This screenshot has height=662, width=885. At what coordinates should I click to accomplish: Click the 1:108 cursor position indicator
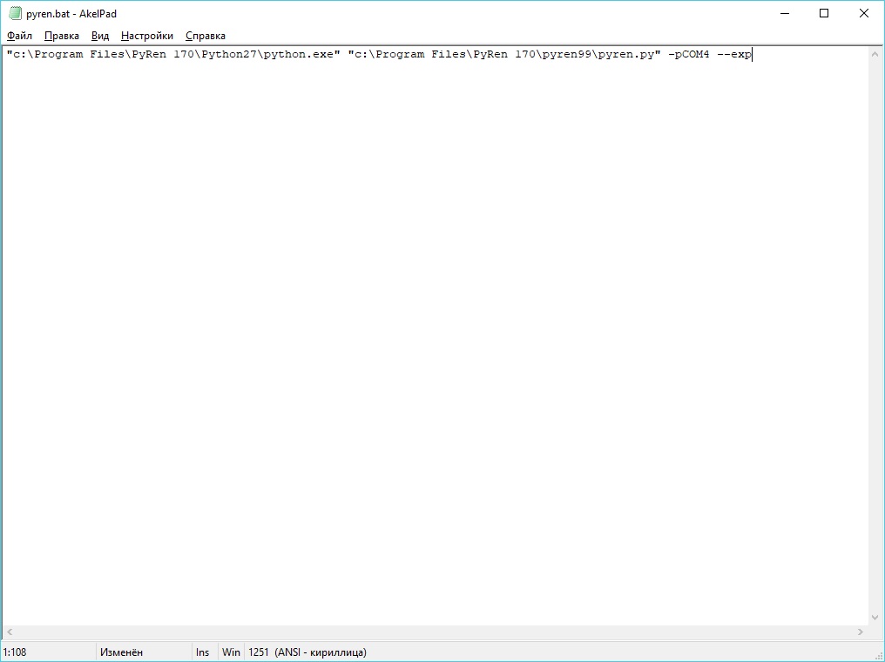15,652
